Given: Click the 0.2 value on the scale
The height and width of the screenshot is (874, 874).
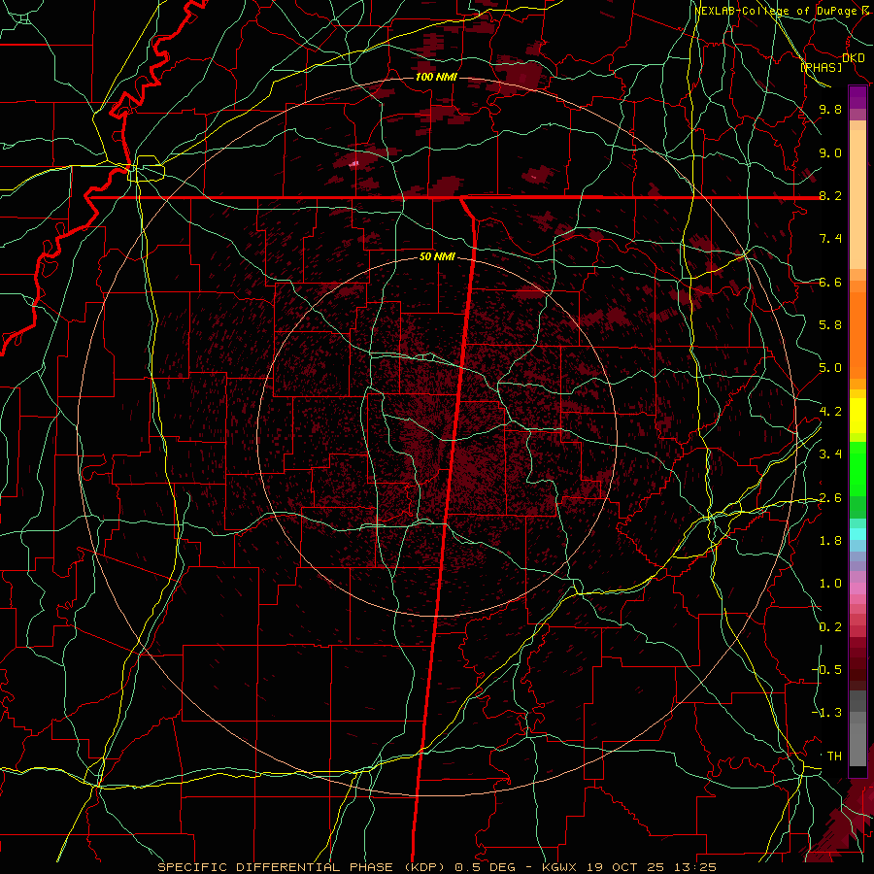Looking at the screenshot, I should click(830, 627).
